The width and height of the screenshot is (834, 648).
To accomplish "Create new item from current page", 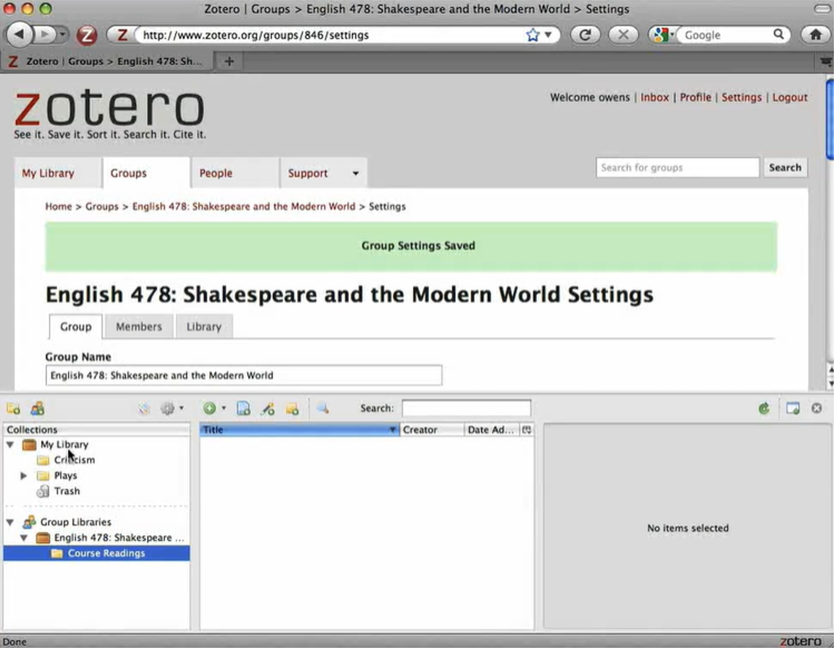I will (x=243, y=409).
